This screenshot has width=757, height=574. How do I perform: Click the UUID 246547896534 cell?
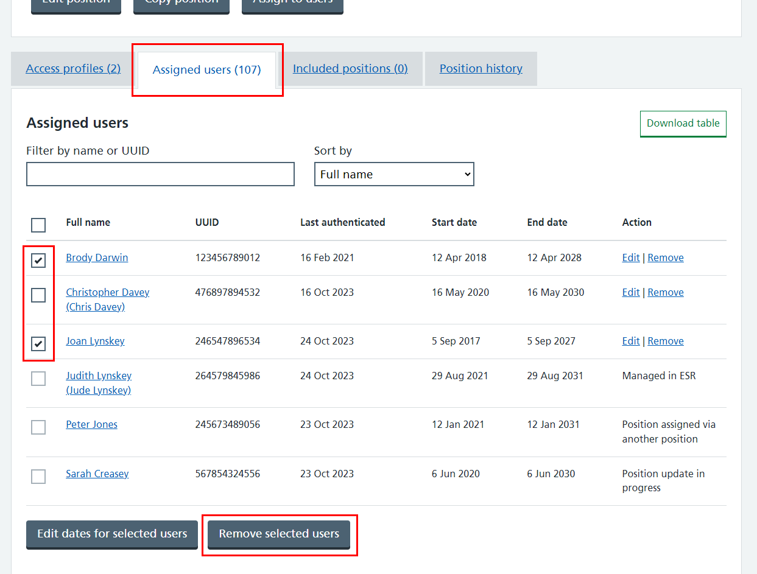pos(228,341)
